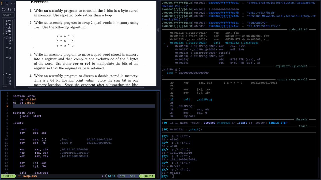321x180 pixels.
Task: Click 'SINGLE STEP' reason in threads line
Action: click(278, 123)
